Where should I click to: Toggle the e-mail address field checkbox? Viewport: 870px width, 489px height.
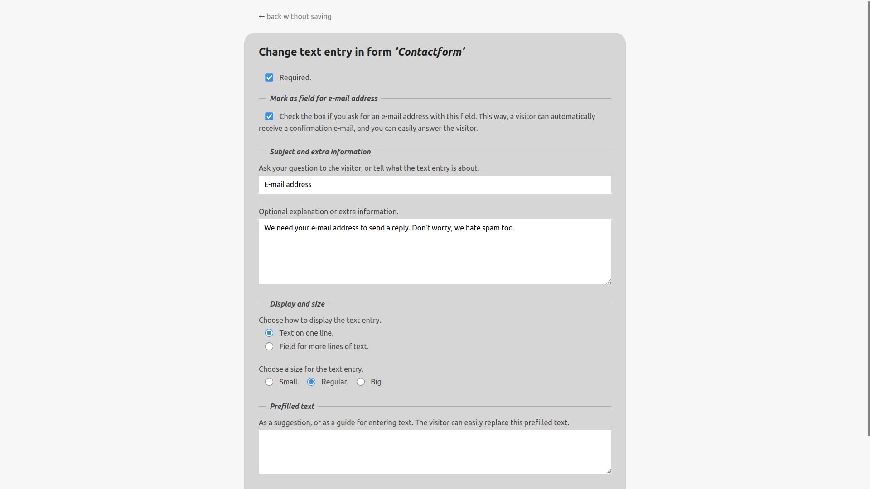[x=269, y=116]
